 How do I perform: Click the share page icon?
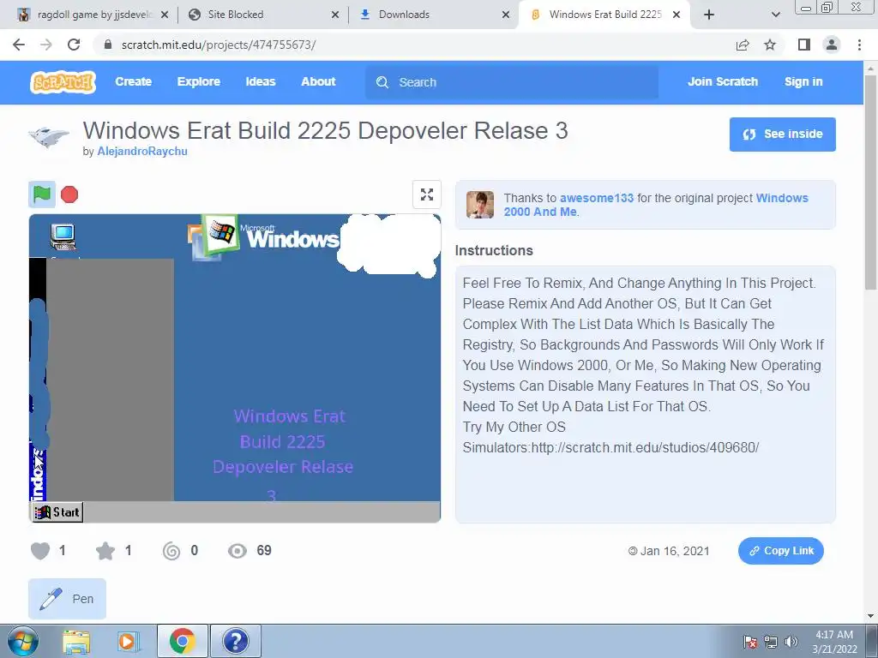coord(743,45)
